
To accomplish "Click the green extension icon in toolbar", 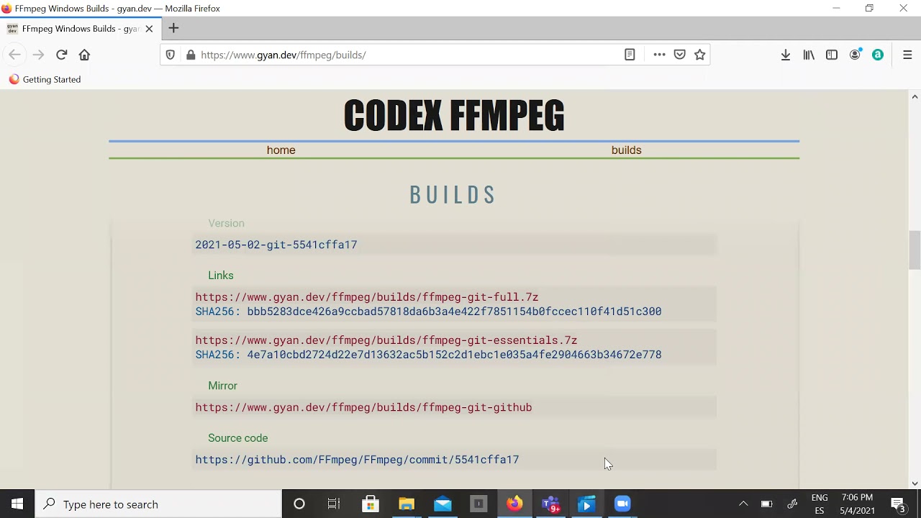I will [x=878, y=55].
